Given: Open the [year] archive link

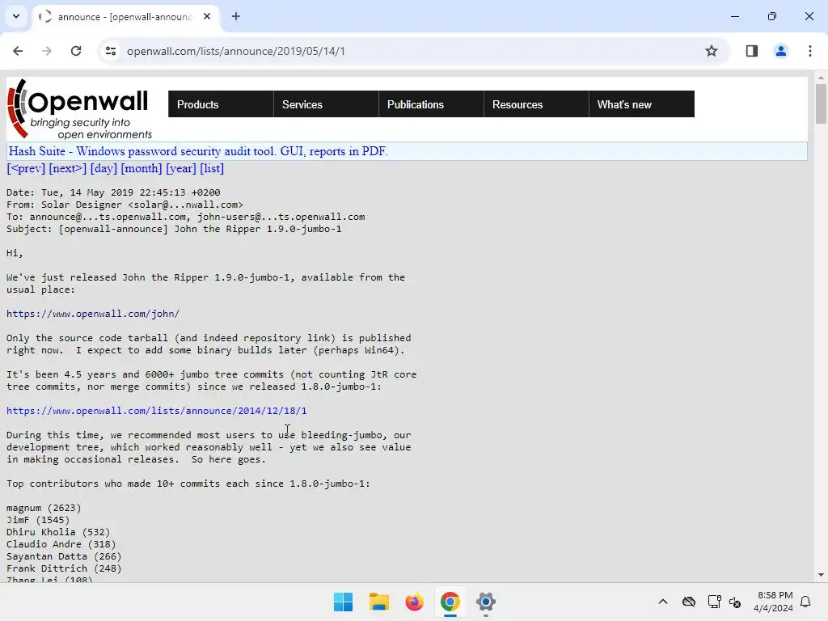Looking at the screenshot, I should 181,168.
